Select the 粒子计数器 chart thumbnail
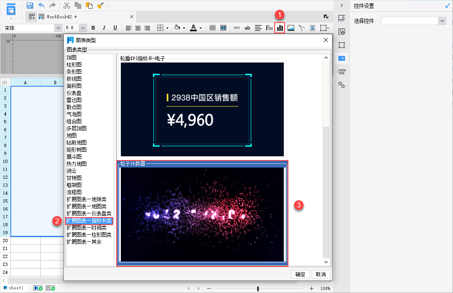This screenshot has height=293, width=453. coord(202,214)
